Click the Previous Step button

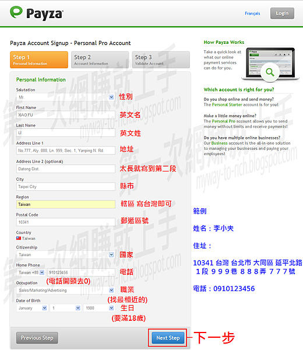pyautogui.click(x=37, y=338)
